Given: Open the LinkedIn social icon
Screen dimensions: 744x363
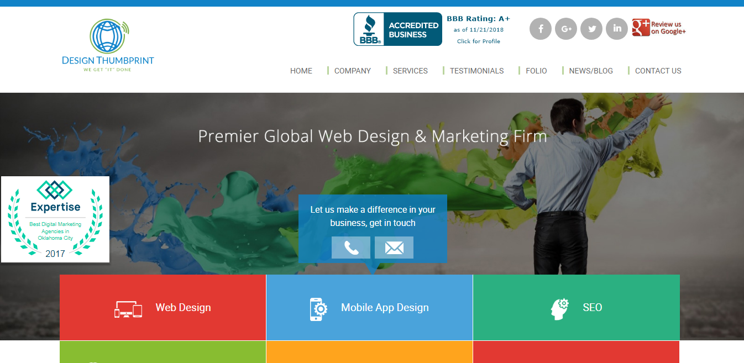Looking at the screenshot, I should point(617,29).
